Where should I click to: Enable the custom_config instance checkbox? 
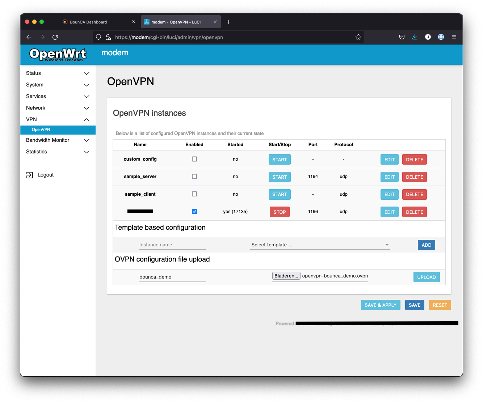pos(194,159)
